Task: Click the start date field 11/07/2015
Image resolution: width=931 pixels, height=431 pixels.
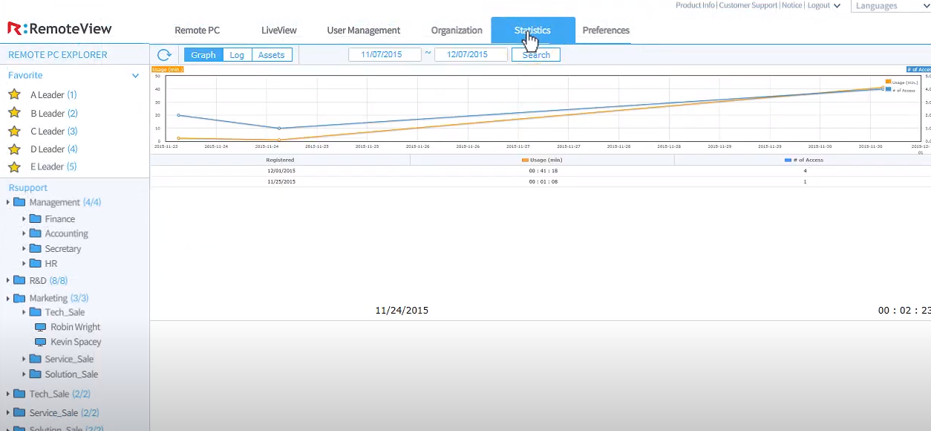Action: pyautogui.click(x=385, y=55)
